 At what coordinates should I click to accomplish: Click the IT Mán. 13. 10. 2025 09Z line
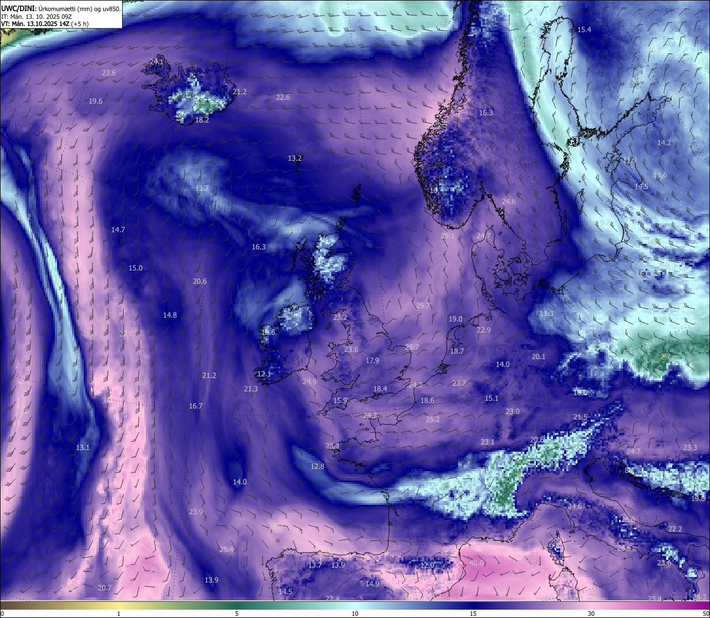[36, 17]
